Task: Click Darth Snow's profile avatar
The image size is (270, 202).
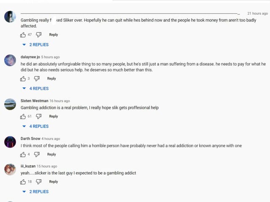Action: (x=10, y=142)
